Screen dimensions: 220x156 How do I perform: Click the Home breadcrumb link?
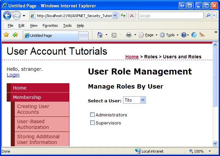coord(132,57)
